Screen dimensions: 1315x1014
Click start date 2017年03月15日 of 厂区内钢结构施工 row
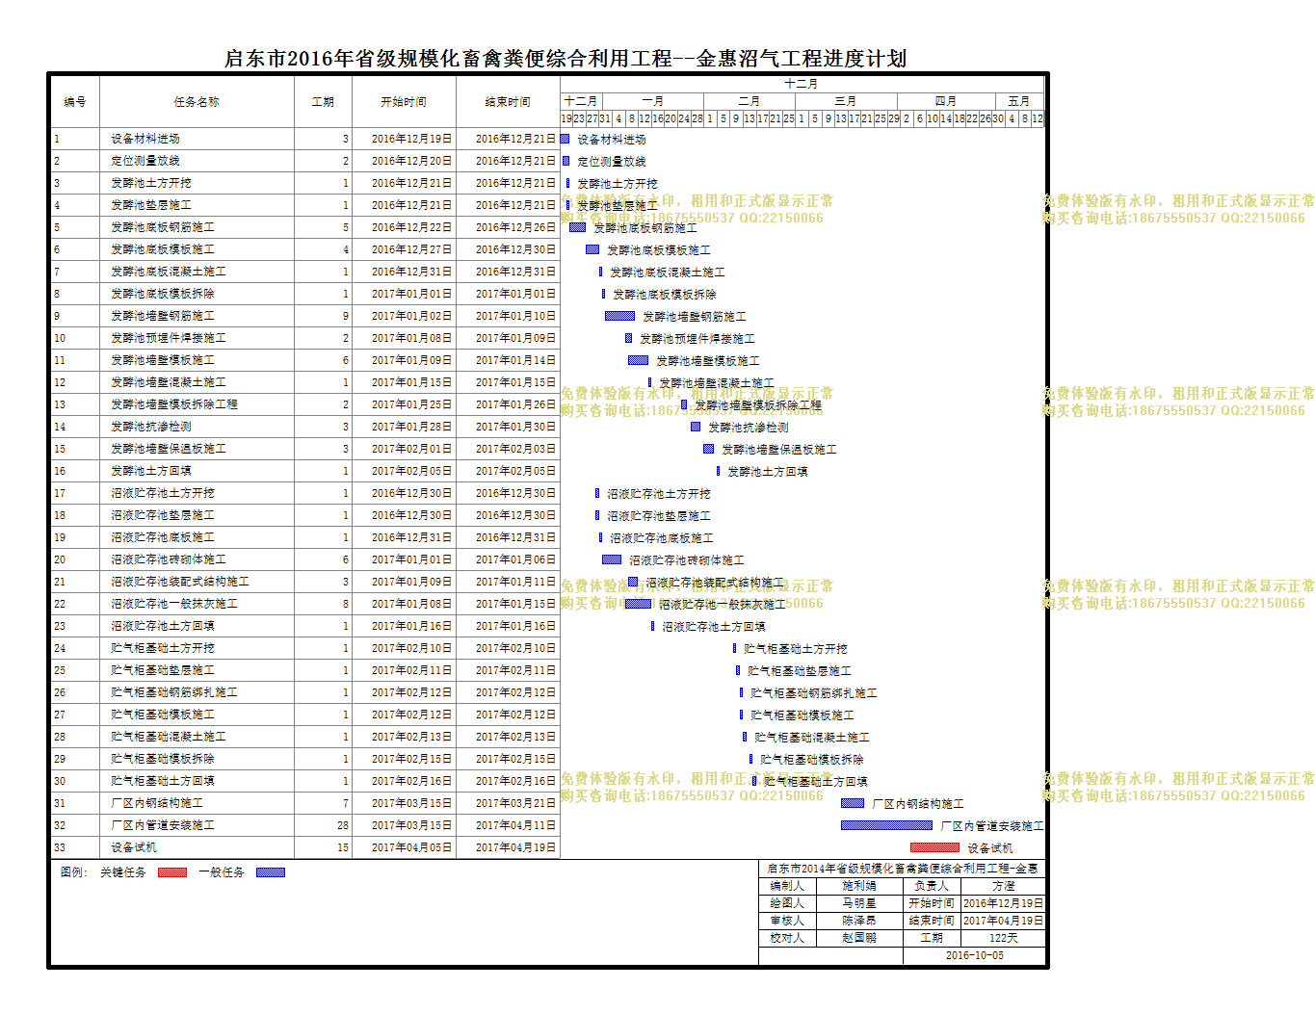point(411,803)
